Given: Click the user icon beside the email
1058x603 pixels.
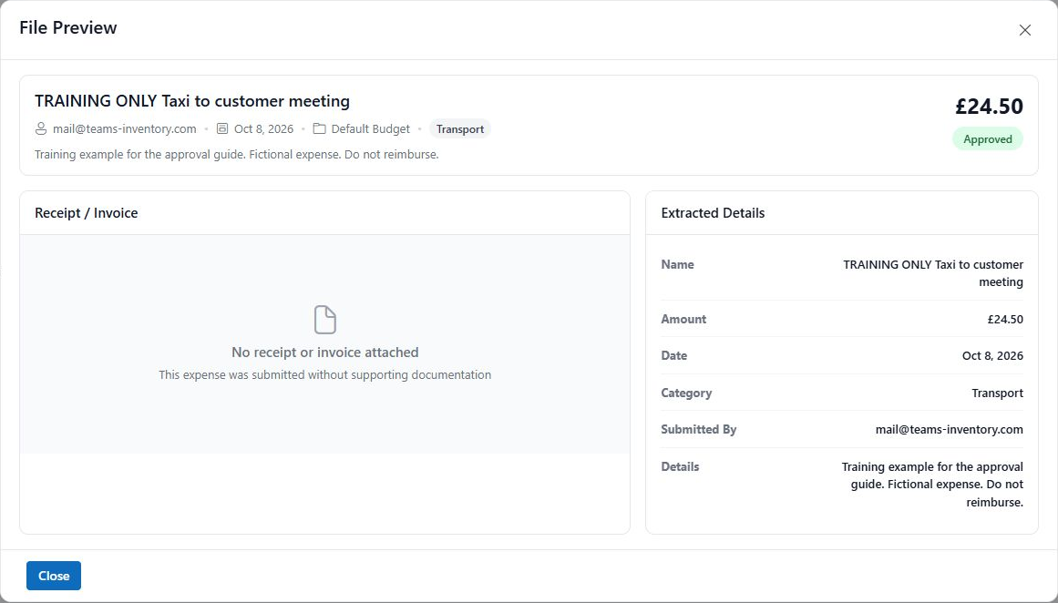Looking at the screenshot, I should pos(41,128).
